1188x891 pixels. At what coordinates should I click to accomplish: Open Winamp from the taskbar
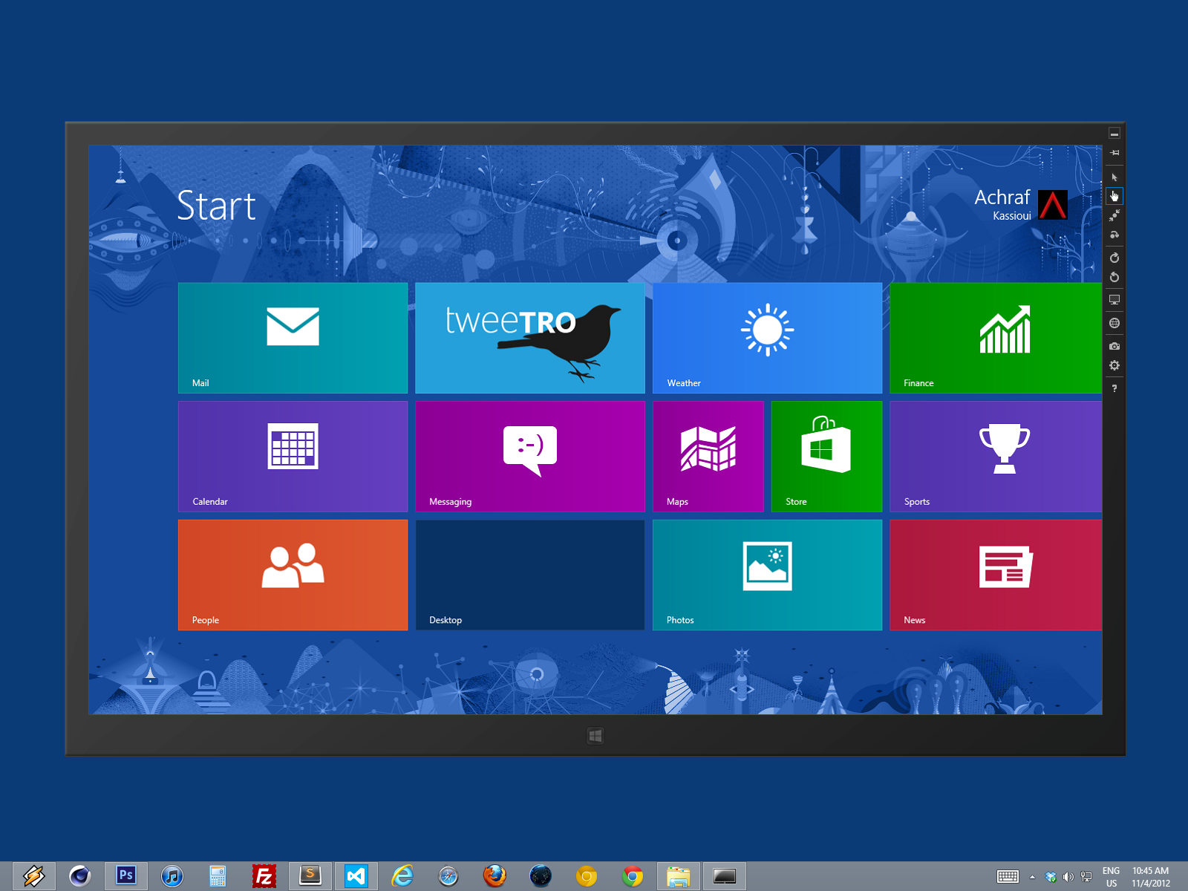[x=33, y=876]
